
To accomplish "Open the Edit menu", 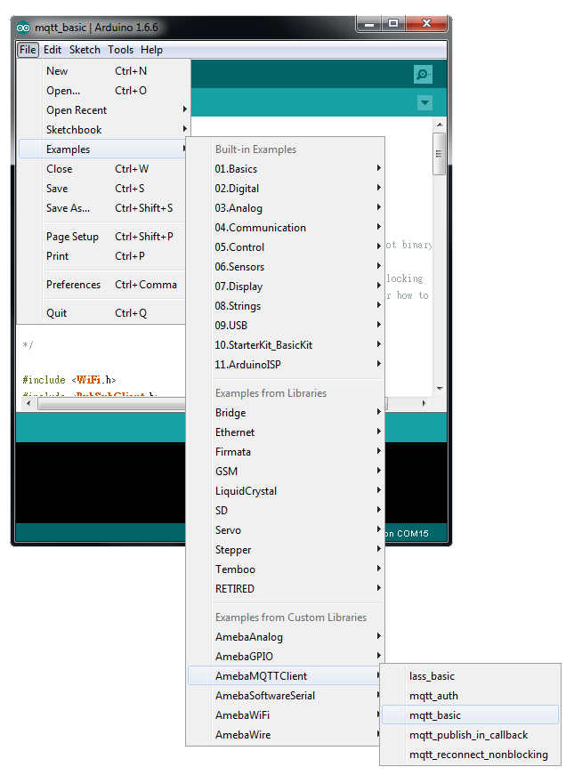I will [53, 50].
